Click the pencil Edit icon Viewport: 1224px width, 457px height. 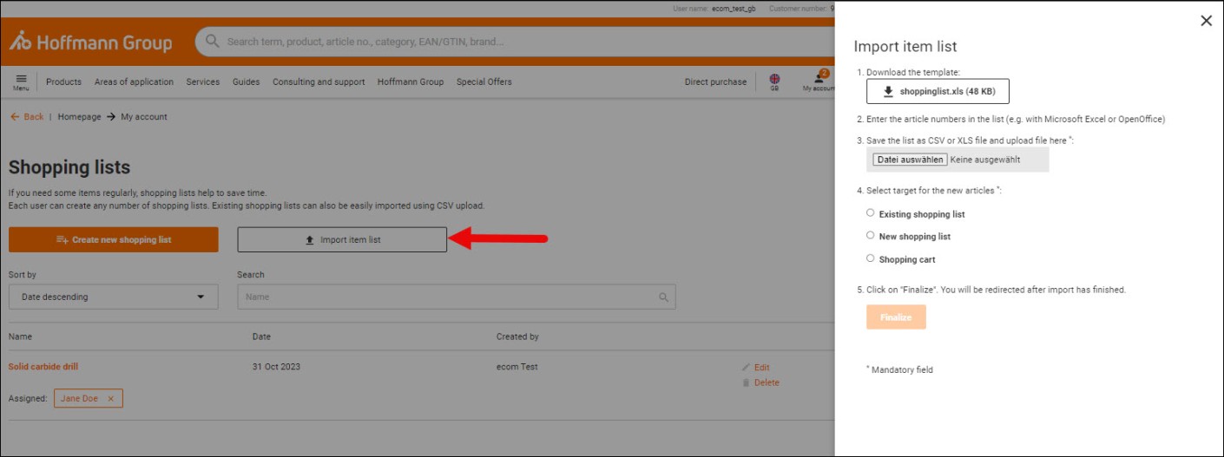(747, 368)
